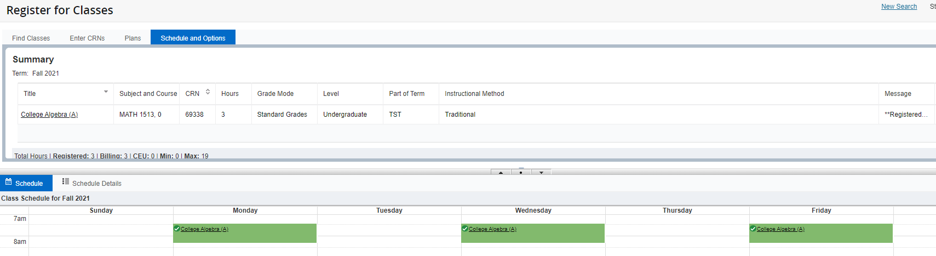Select the CRN value 69338

click(194, 115)
